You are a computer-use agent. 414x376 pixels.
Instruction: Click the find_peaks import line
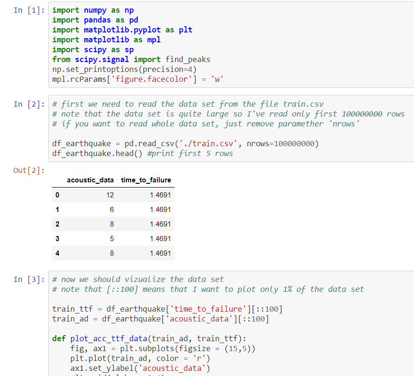tap(131, 60)
